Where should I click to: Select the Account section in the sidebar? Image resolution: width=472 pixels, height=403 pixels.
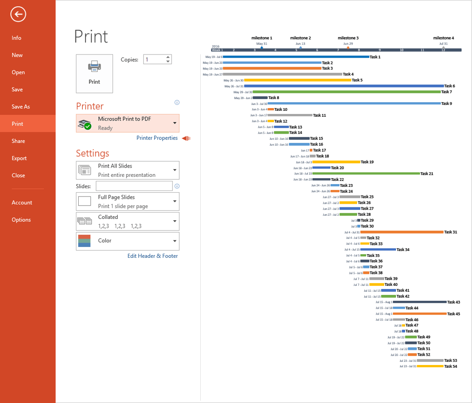(x=21, y=202)
